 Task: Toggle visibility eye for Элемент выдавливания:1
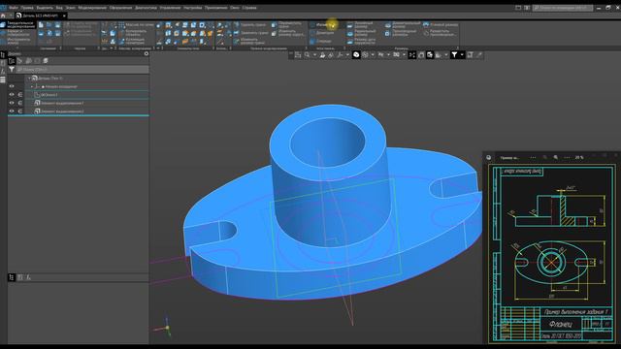coord(12,103)
